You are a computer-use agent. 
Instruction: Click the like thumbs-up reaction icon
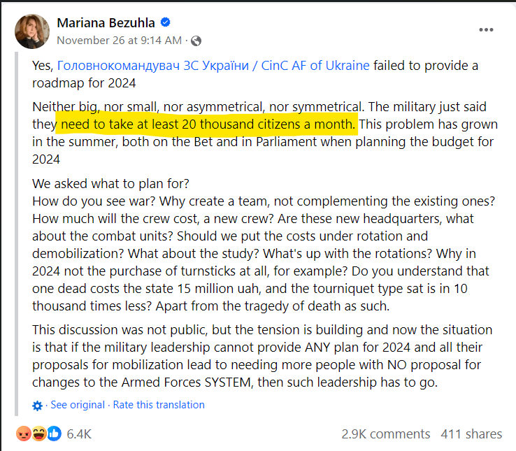(53, 434)
